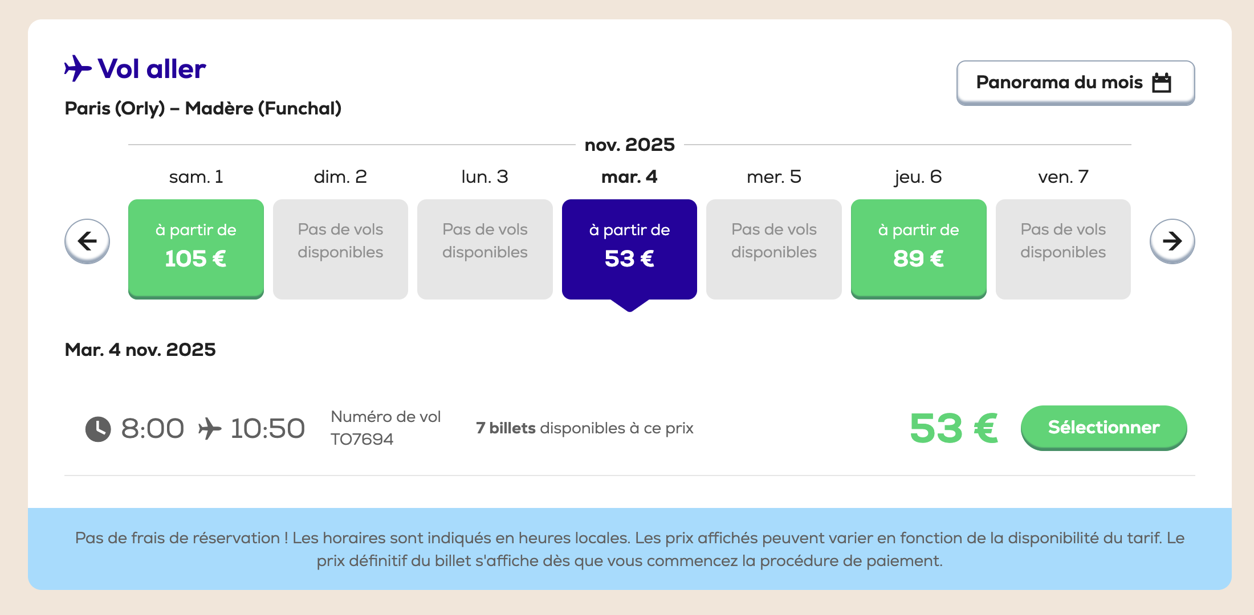
Task: Click the 7 billets disponibles text
Action: pyautogui.click(x=584, y=428)
